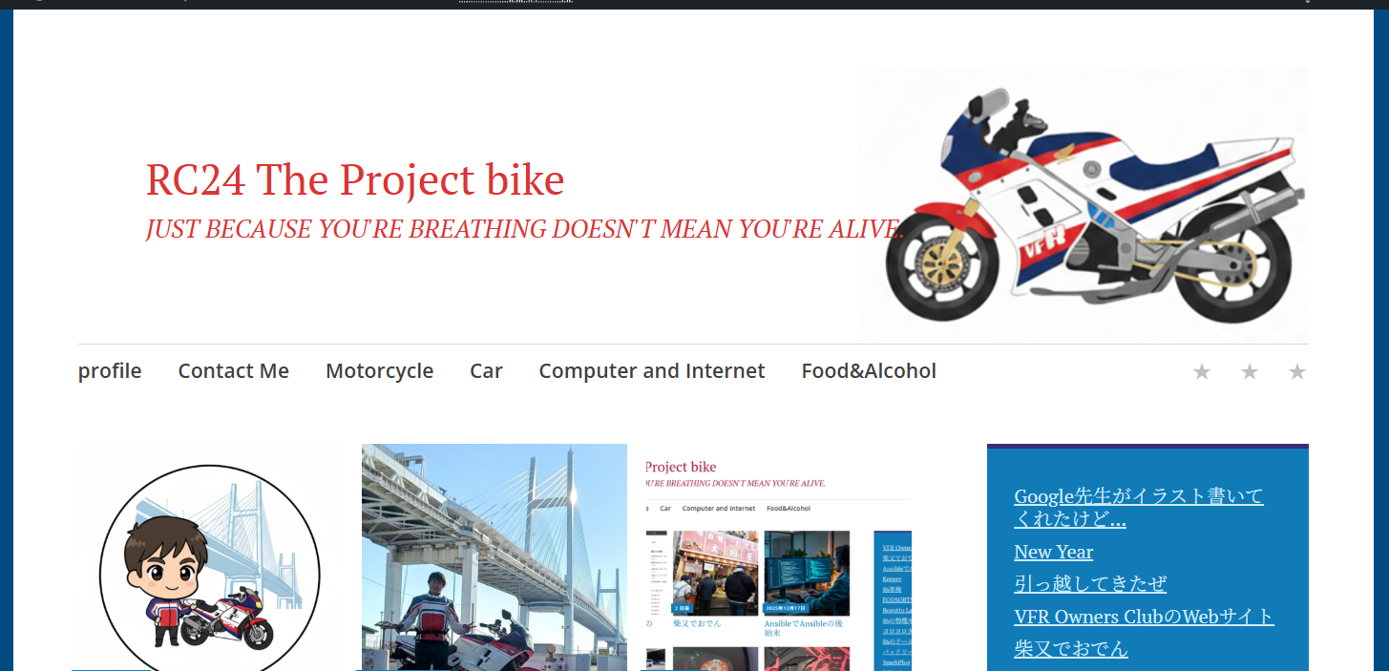1389x671 pixels.
Task: Open the 柴又でおでん sidebar link
Action: [1071, 648]
